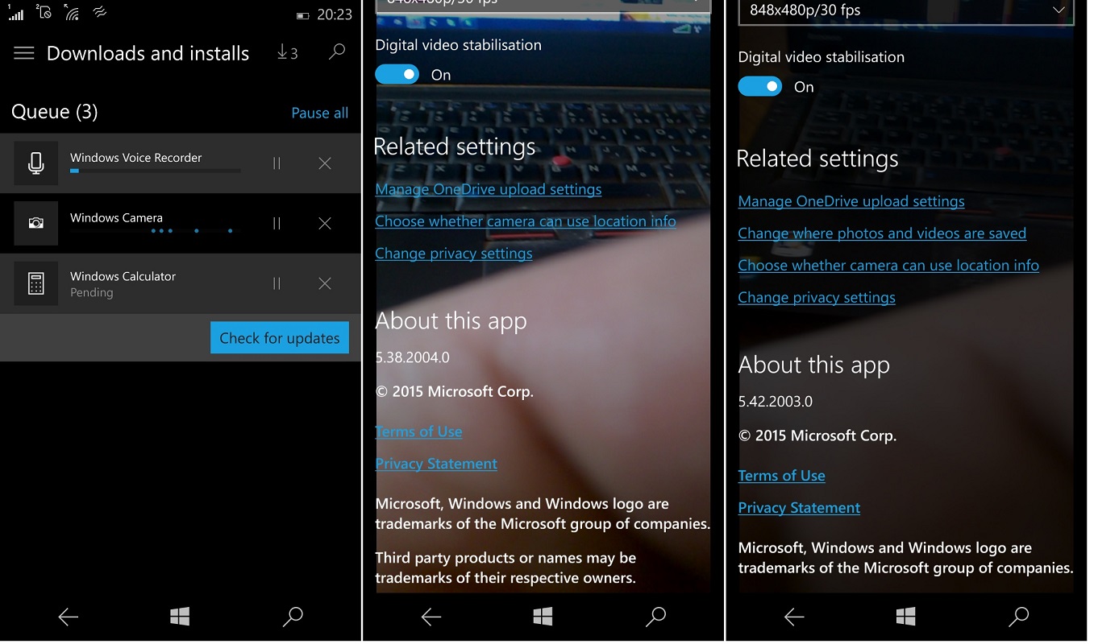Viewport: 1094px width, 644px height.
Task: Open Terms of Use in right screen
Action: coord(781,476)
